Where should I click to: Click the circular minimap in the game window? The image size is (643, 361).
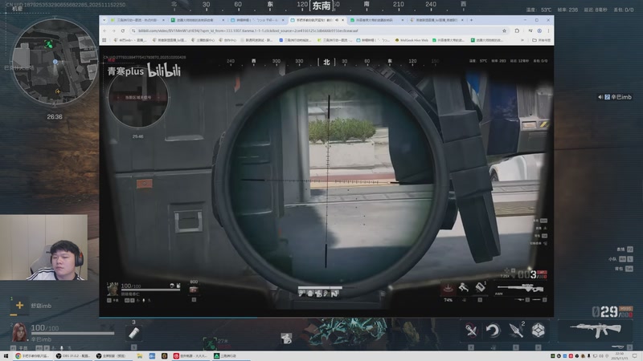tap(55, 63)
